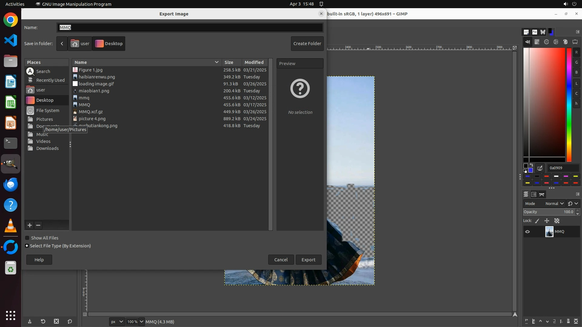Click the color picker eyedropper icon
Viewport: 582px width, 327px height.
point(540,168)
